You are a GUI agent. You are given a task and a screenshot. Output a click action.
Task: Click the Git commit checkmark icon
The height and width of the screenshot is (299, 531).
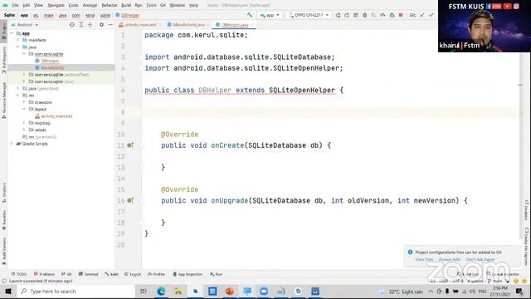(431, 15)
